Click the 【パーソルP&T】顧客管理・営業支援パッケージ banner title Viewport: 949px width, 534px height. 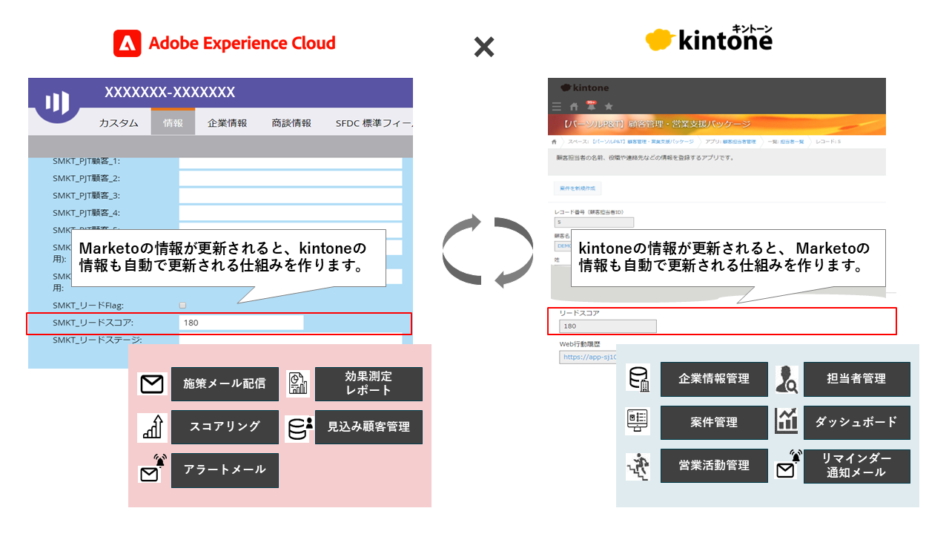657,124
